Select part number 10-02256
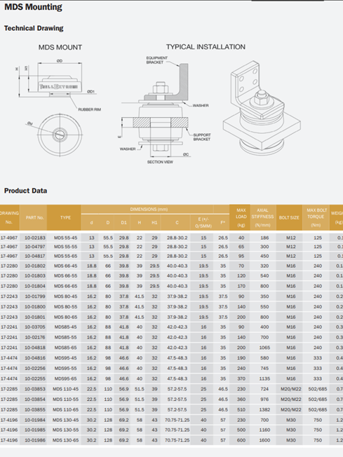This screenshot has height=457, width=343. tap(35, 369)
